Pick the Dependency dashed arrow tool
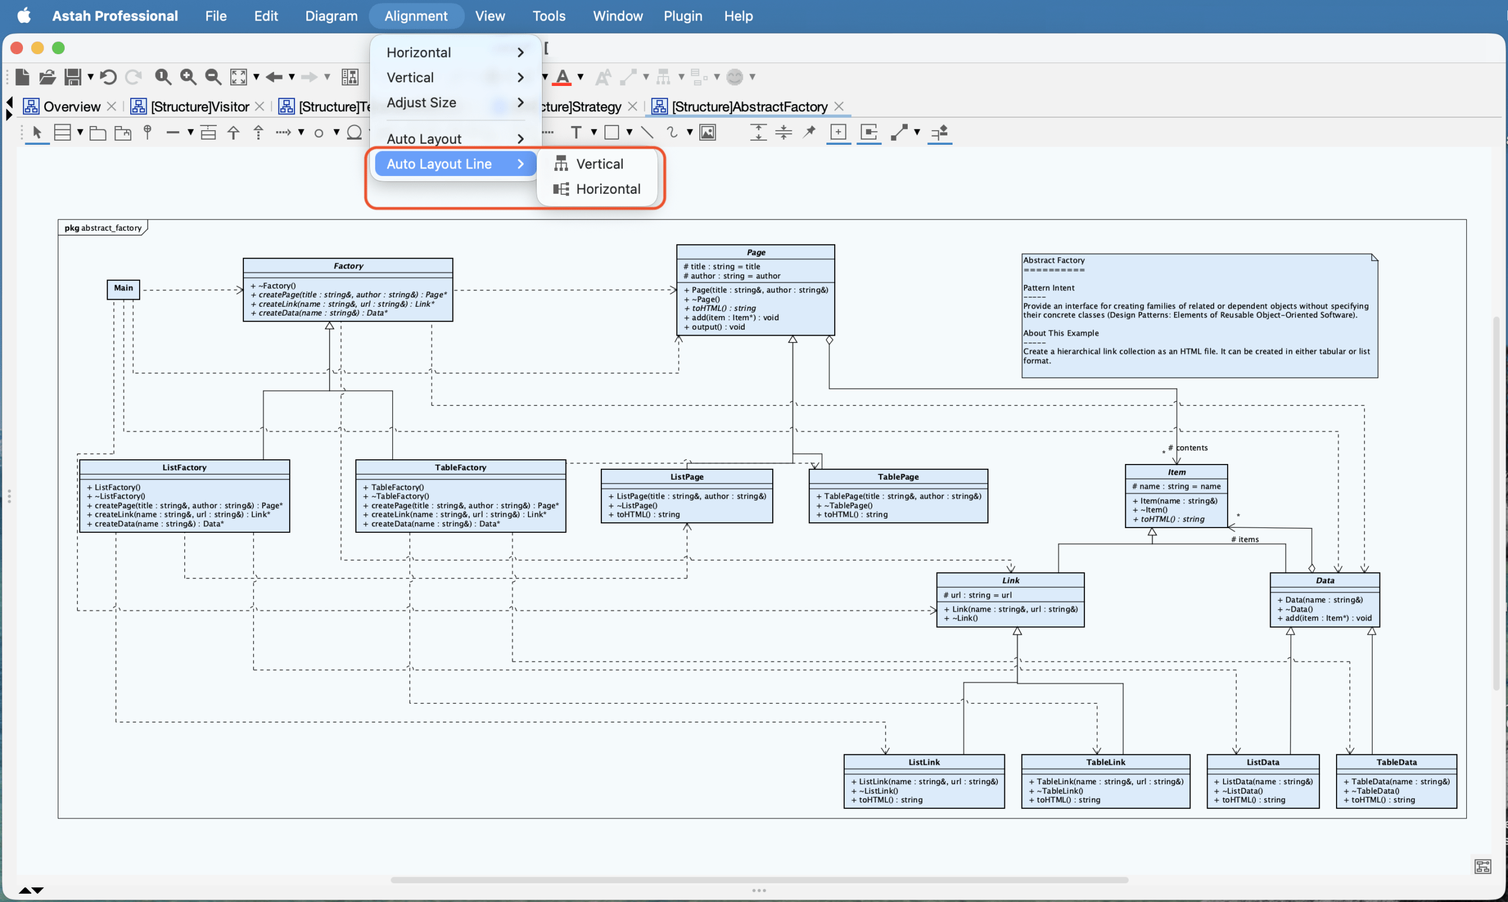The height and width of the screenshot is (902, 1508). click(283, 132)
